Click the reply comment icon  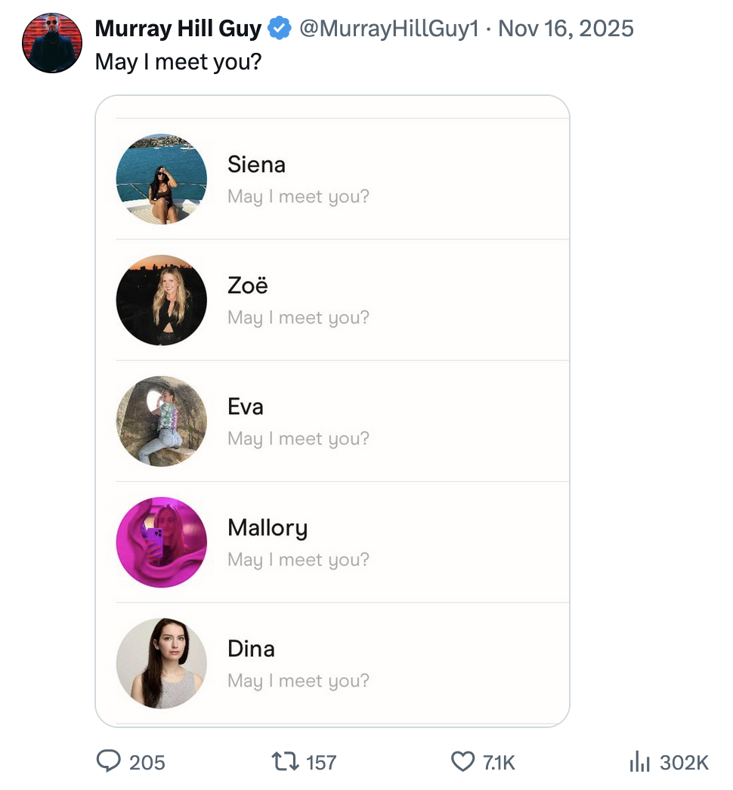(110, 761)
